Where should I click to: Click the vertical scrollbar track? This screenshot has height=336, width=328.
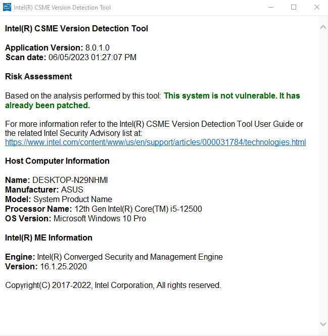tap(323, 177)
